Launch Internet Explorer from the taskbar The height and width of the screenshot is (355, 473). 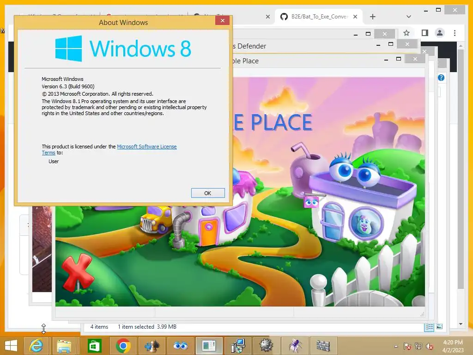pos(36,346)
